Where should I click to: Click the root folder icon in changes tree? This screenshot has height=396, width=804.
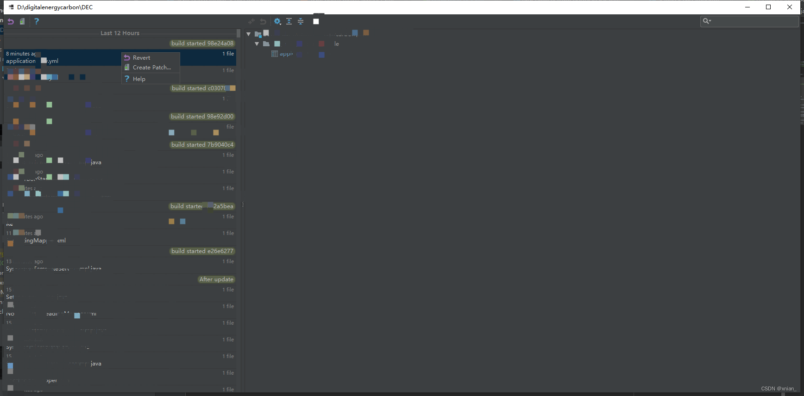click(258, 34)
